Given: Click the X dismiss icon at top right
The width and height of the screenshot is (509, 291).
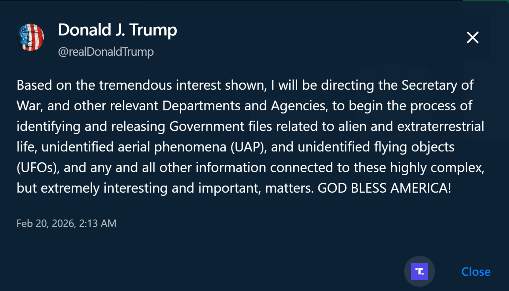Looking at the screenshot, I should tap(472, 37).
